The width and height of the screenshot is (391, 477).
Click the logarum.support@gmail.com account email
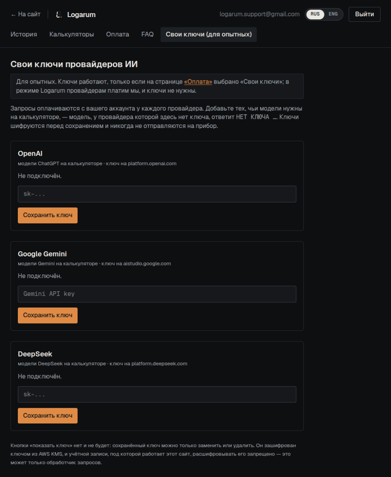(x=259, y=14)
